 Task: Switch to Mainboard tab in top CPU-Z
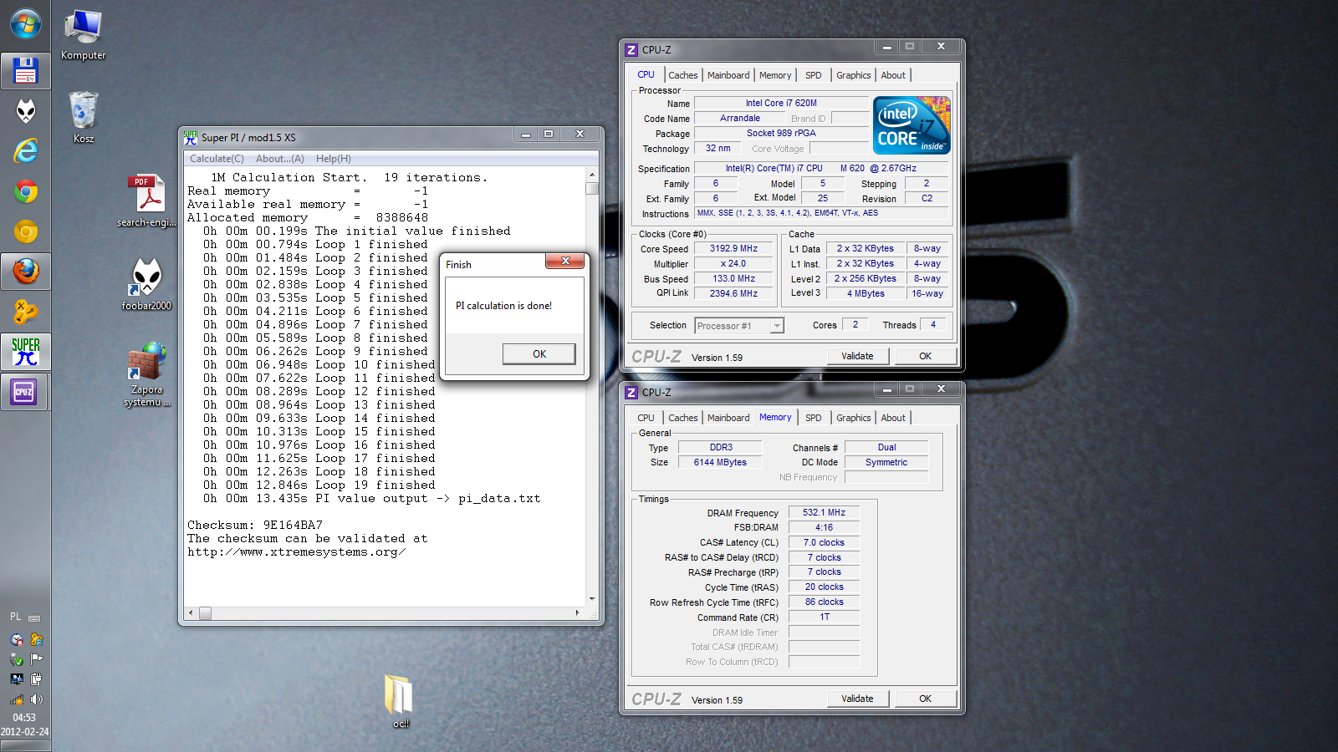(728, 75)
